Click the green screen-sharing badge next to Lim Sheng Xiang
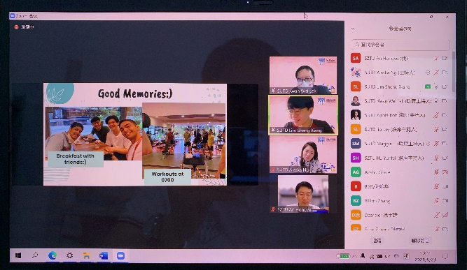Screen dimensions: 467x270 pos(428,87)
